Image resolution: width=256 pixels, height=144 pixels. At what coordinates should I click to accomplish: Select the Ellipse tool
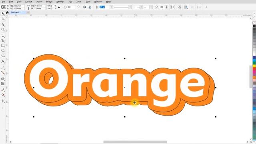tap(3, 50)
